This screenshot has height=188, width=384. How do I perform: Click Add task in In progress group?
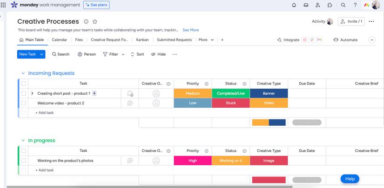click(x=44, y=170)
